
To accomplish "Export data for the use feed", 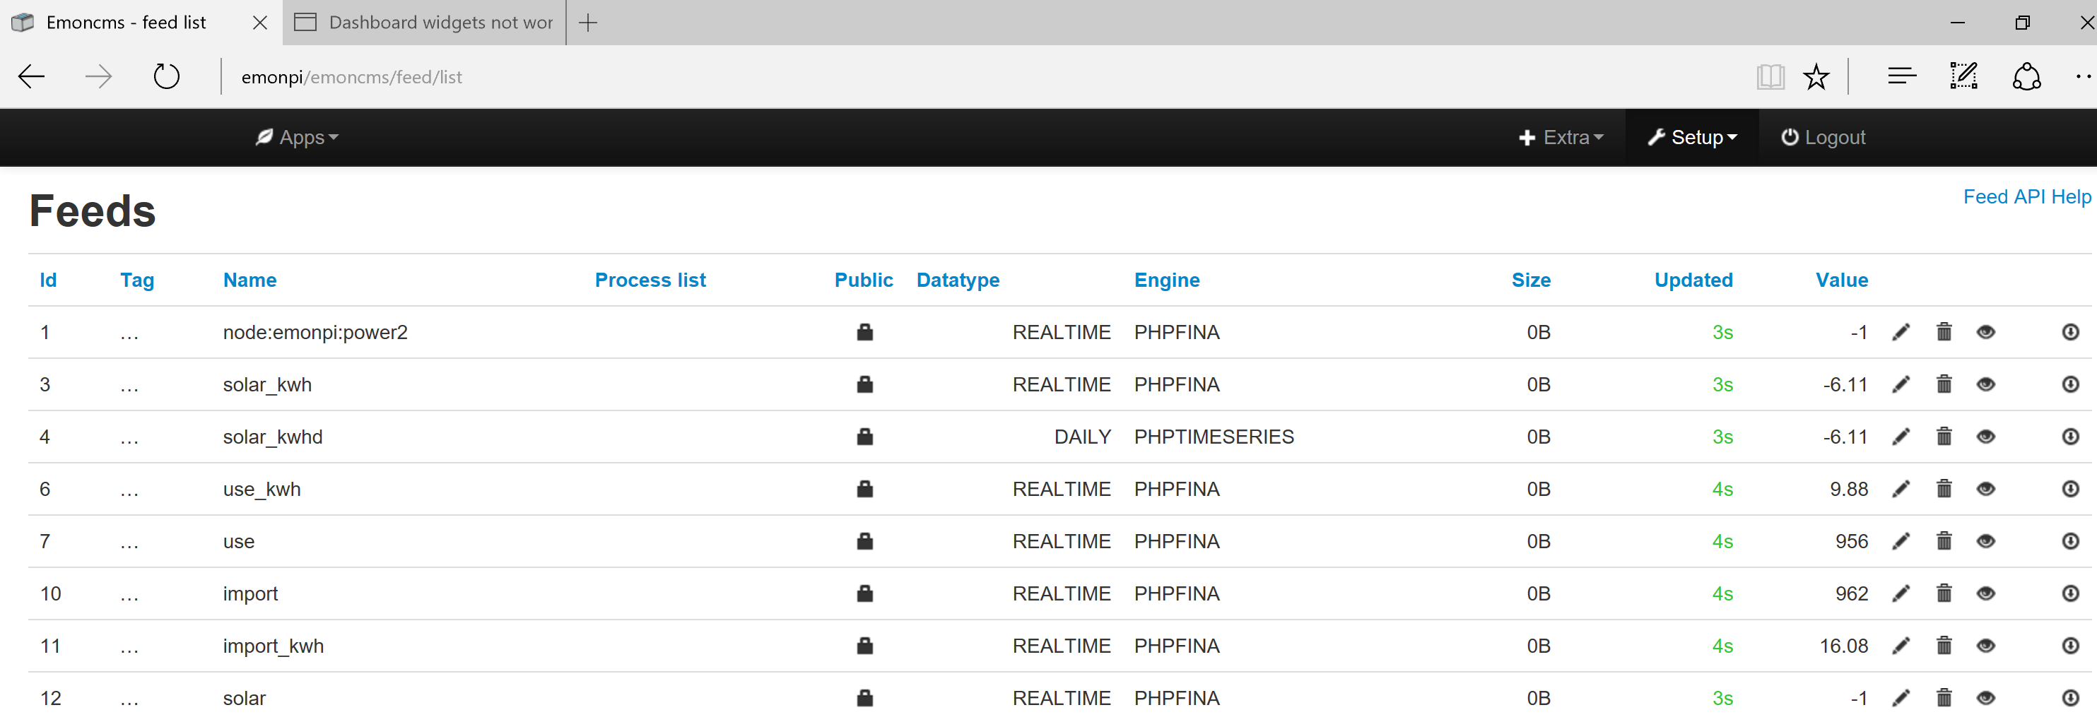I will pyautogui.click(x=2070, y=541).
